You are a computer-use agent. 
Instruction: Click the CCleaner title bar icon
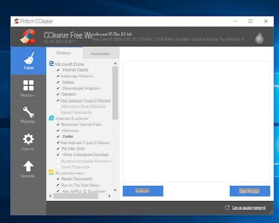click(x=16, y=21)
